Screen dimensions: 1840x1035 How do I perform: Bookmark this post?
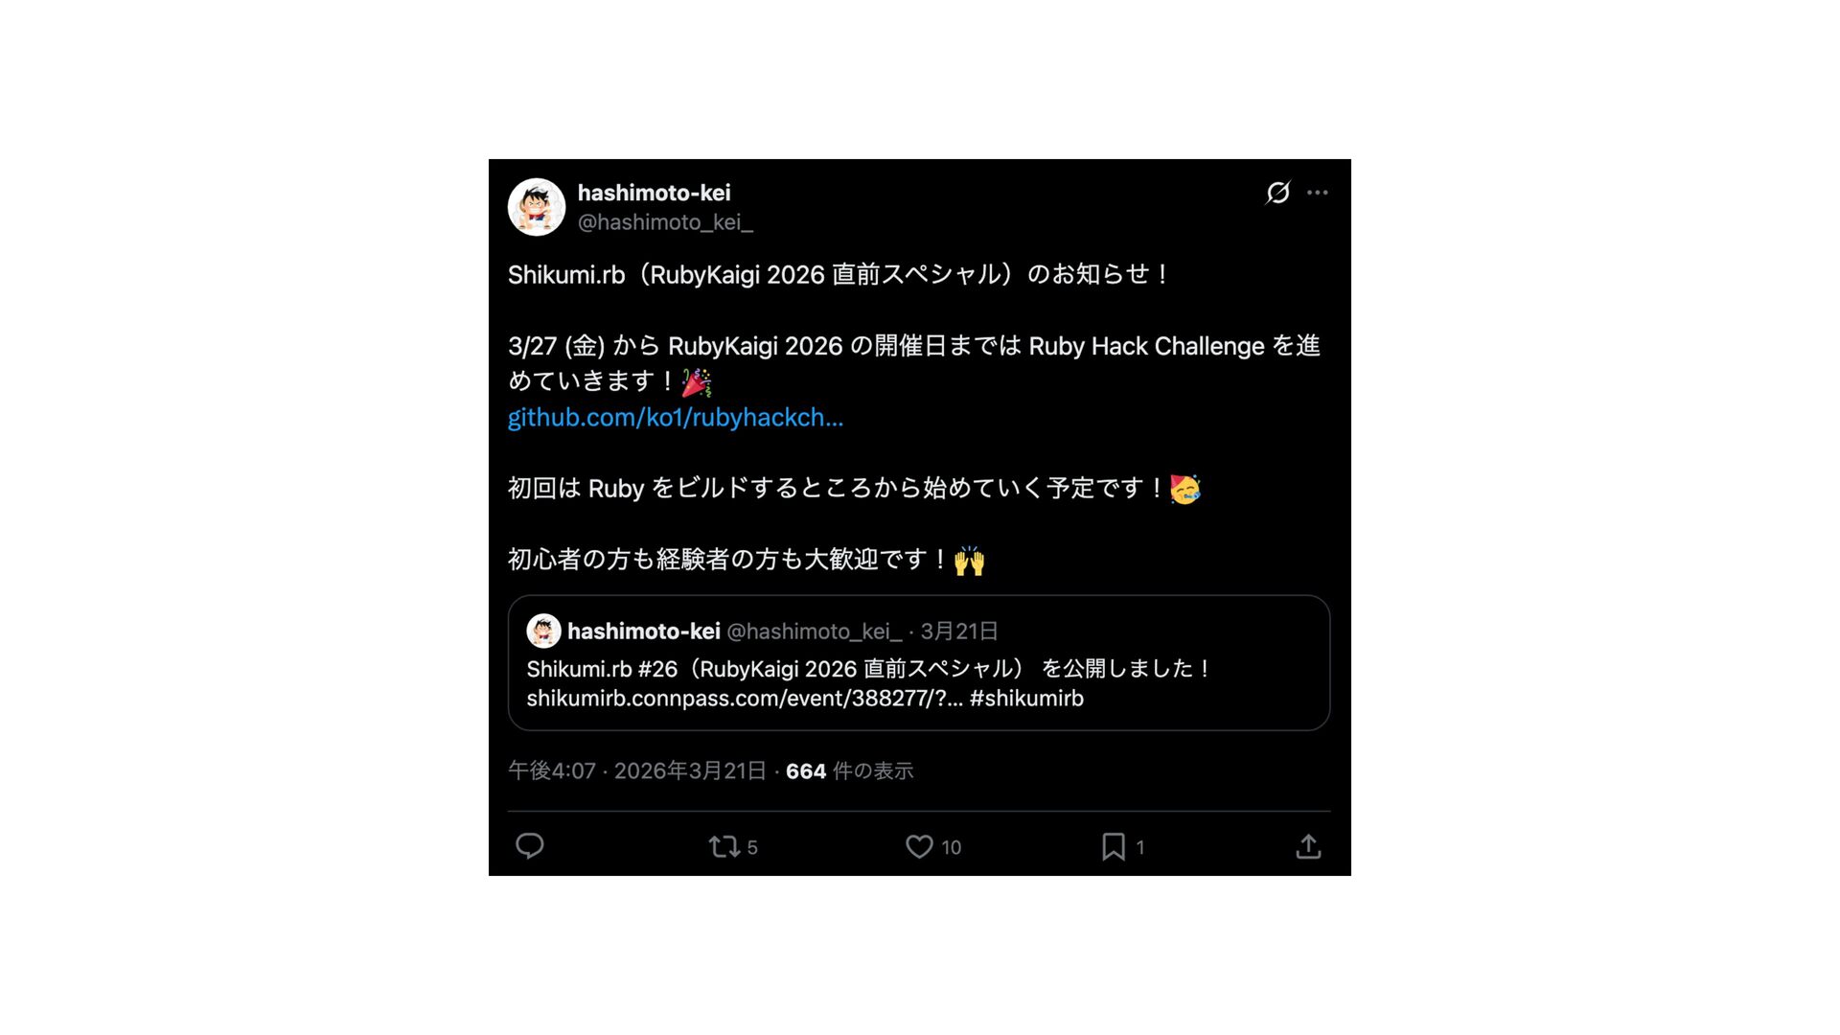1114,846
